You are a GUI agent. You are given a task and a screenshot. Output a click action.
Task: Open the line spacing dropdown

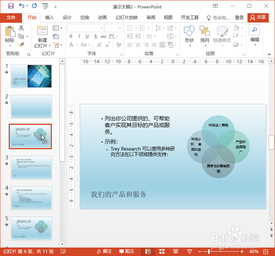pos(160,28)
